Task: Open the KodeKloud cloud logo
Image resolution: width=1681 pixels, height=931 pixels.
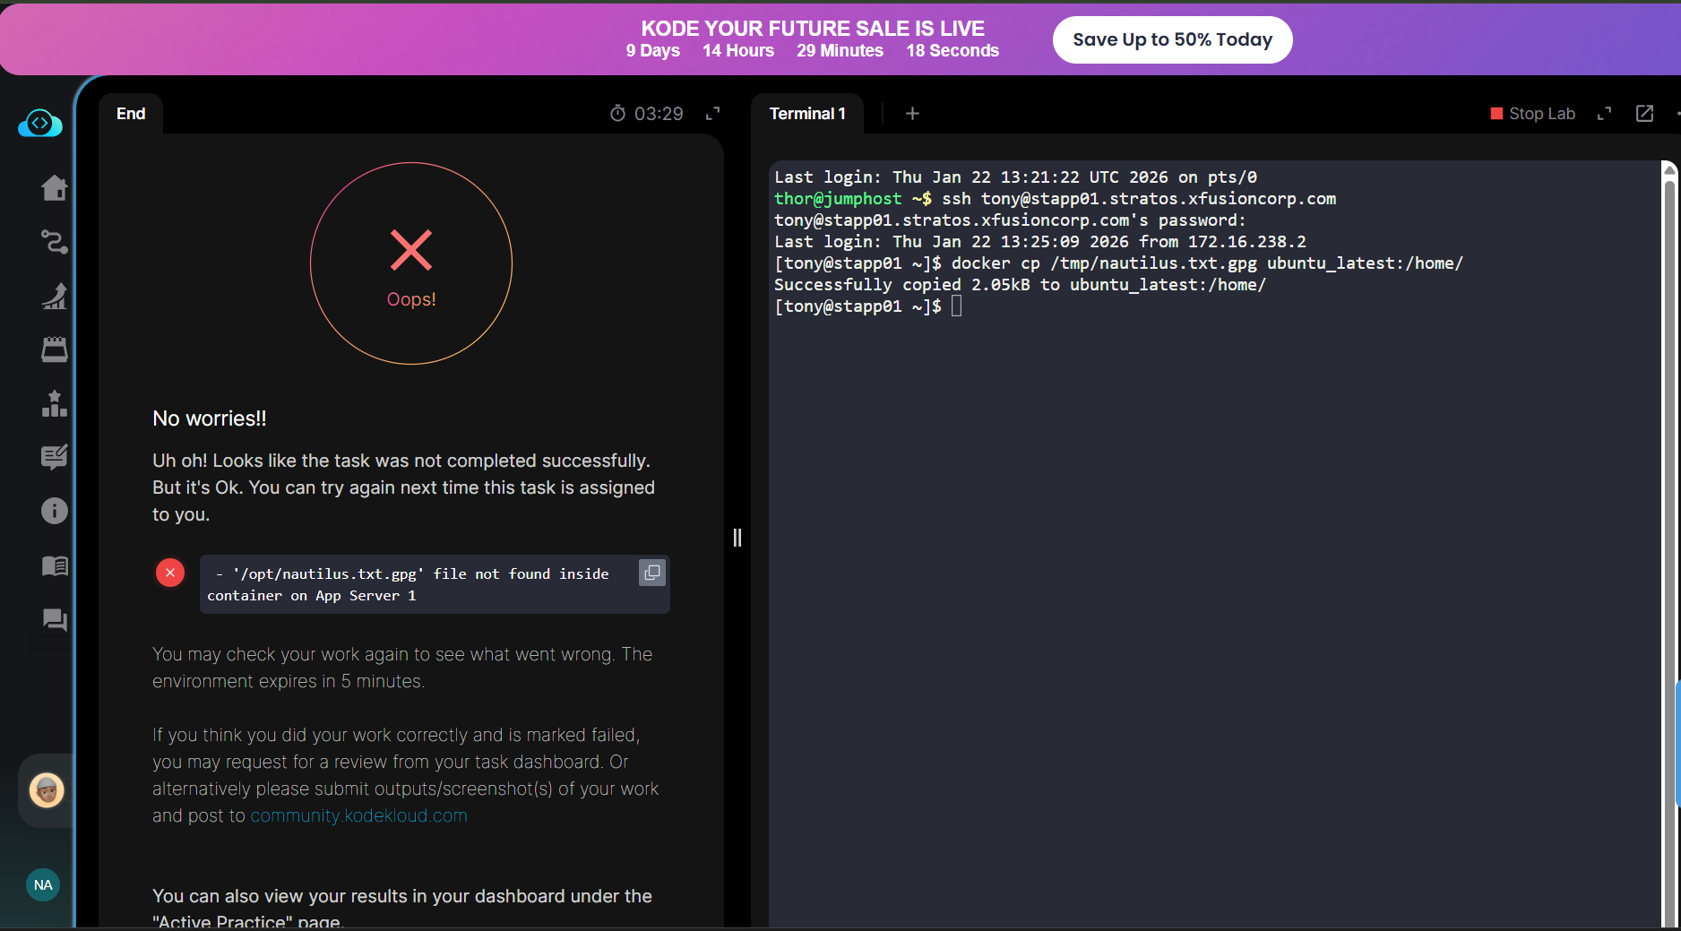Action: click(40, 123)
